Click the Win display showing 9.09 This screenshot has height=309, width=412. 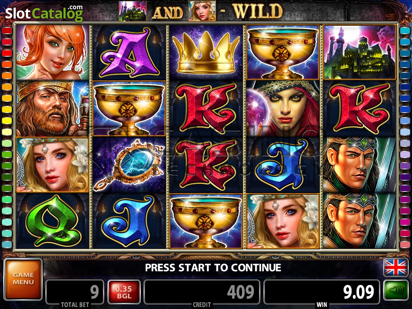321,292
